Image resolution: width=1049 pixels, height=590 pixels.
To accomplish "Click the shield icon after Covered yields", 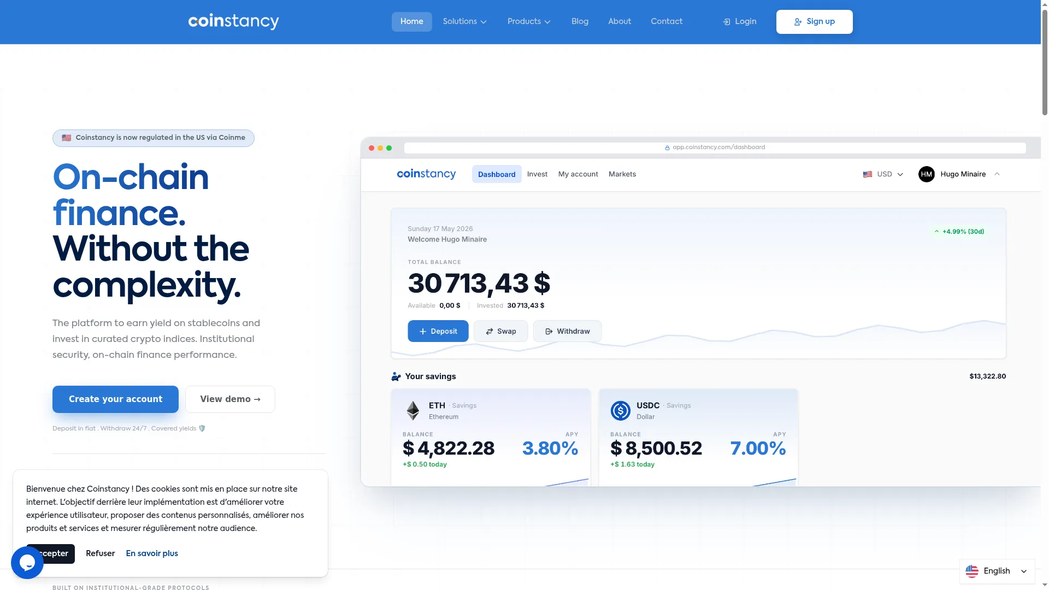I will pos(202,428).
